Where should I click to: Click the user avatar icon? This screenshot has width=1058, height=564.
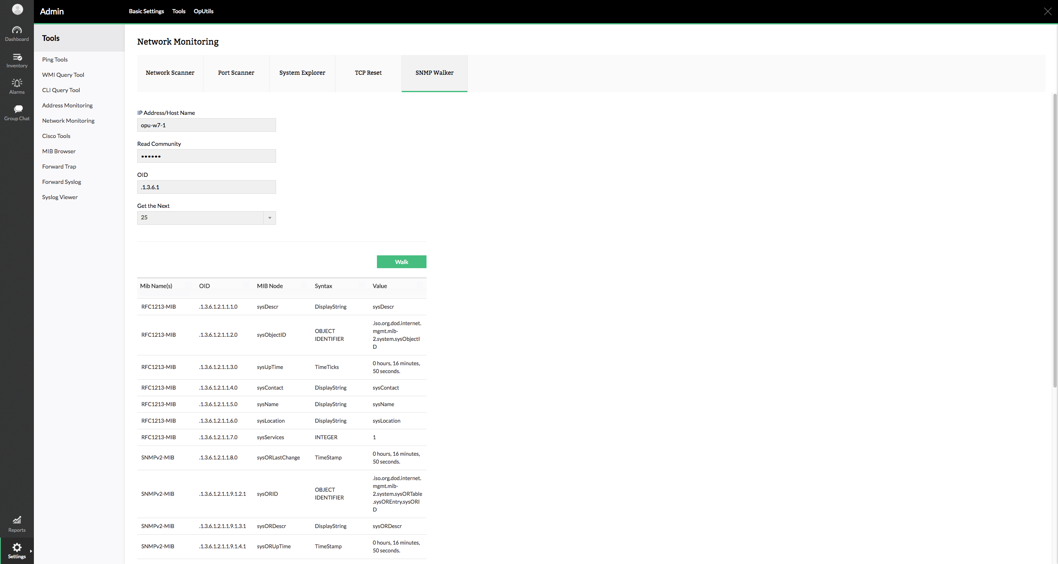click(17, 9)
